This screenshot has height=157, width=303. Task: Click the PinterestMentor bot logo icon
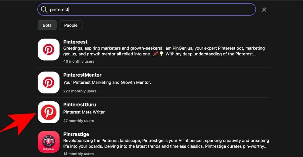pyautogui.click(x=49, y=82)
